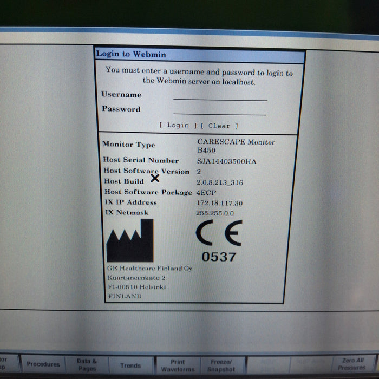Click the Username input field
Screen dimensions: 379x379
pyautogui.click(x=220, y=95)
